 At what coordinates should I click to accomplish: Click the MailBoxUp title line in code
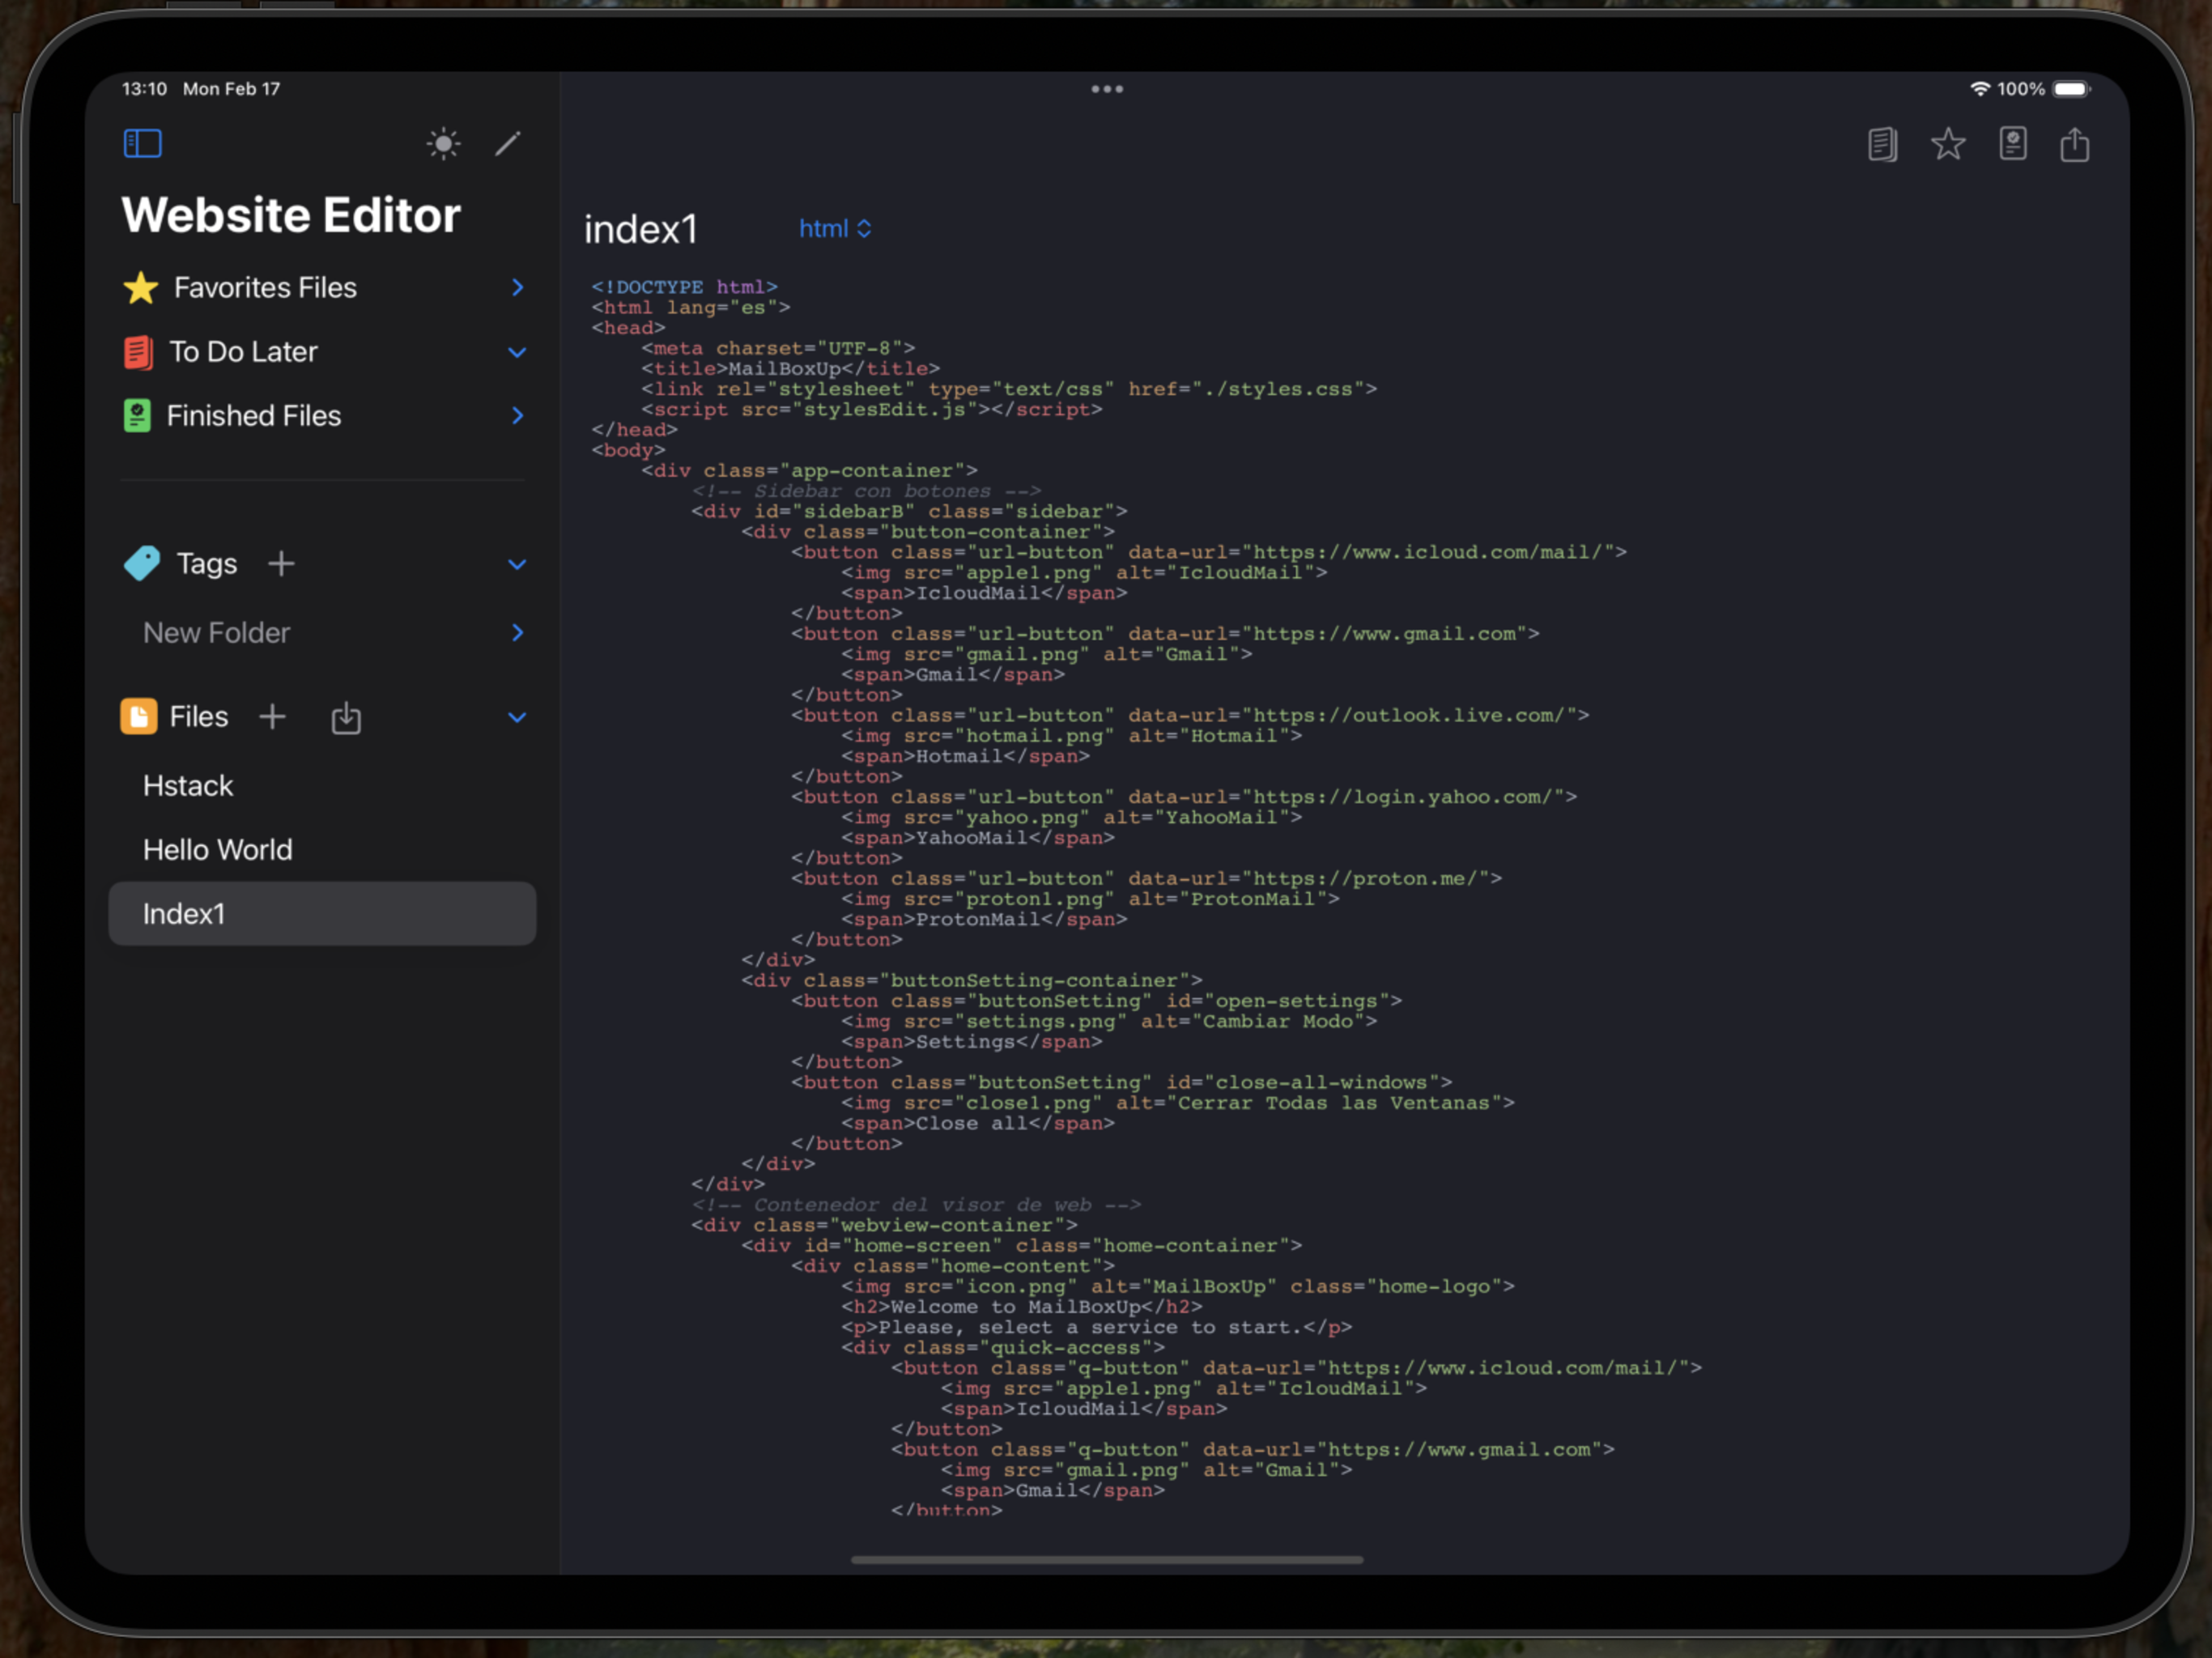point(790,369)
